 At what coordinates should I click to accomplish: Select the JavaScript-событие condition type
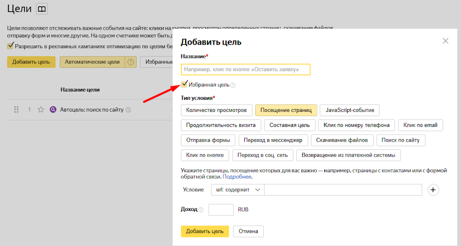point(350,110)
